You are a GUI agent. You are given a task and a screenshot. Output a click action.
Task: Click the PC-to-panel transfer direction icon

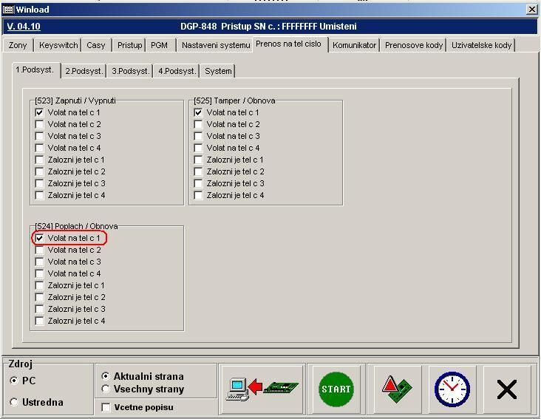coord(262,389)
